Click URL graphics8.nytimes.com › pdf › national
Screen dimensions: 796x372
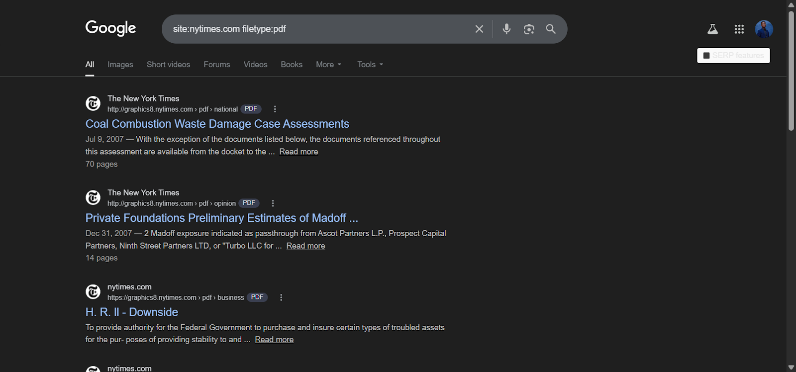pos(173,109)
